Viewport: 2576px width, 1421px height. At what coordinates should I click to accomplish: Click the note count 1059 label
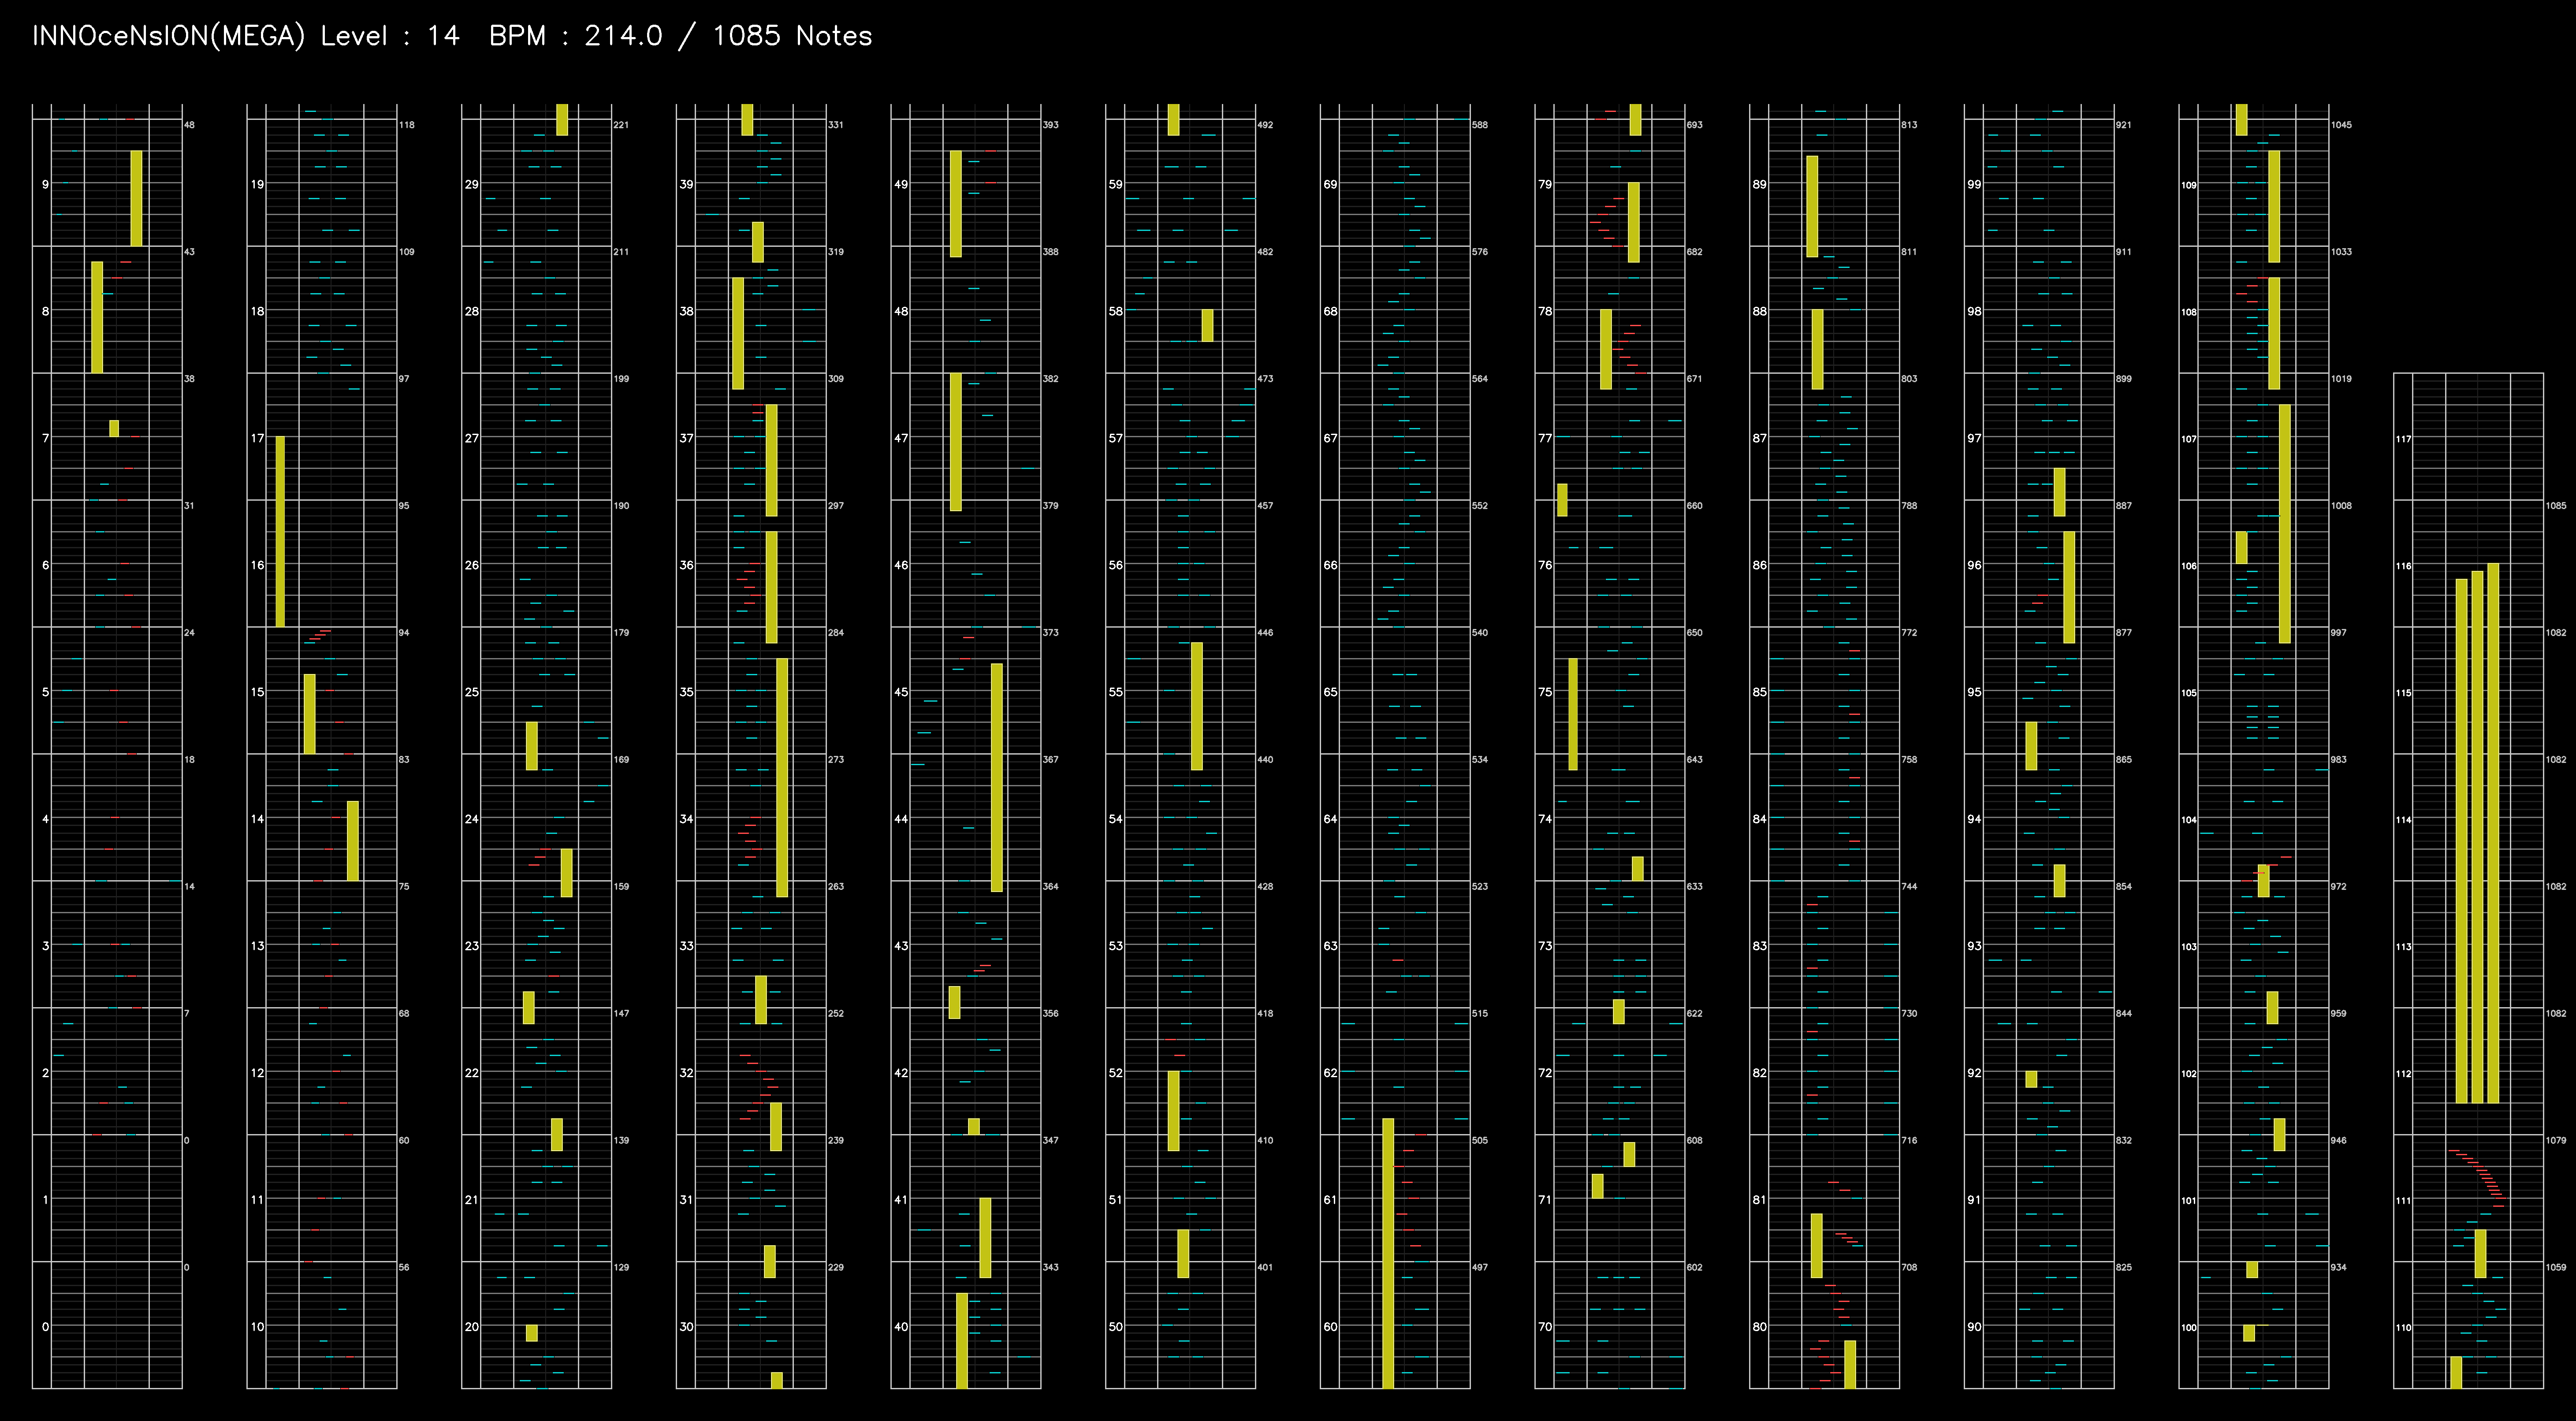[2556, 1267]
